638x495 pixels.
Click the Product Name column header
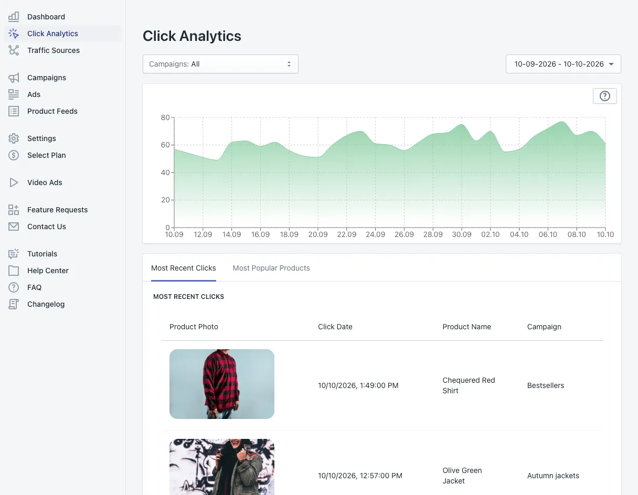coord(467,327)
